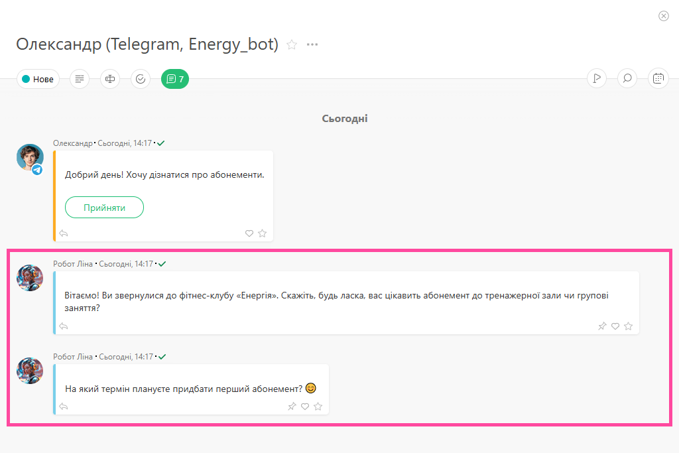Close the panel with the X icon
This screenshot has width=679, height=453.
(664, 16)
